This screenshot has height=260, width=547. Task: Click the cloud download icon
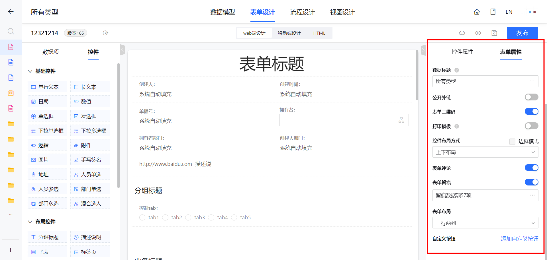click(x=462, y=33)
